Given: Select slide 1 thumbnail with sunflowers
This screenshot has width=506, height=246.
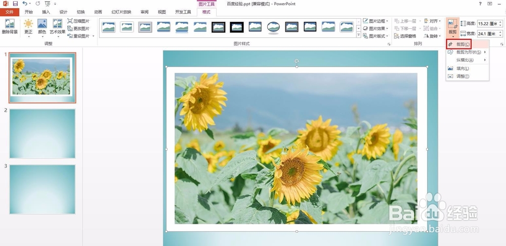Looking at the screenshot, I should 43,78.
